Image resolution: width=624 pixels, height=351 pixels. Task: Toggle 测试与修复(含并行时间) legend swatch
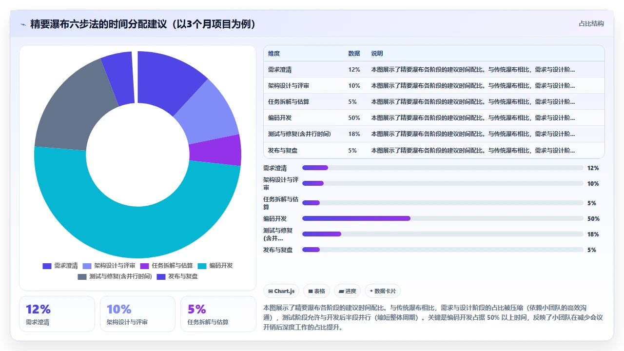coord(82,277)
